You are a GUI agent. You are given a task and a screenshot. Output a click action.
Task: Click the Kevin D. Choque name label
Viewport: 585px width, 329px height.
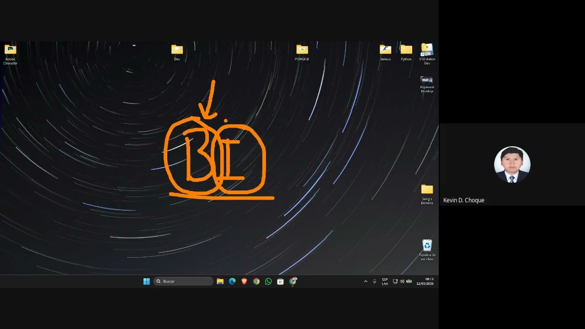click(x=463, y=200)
